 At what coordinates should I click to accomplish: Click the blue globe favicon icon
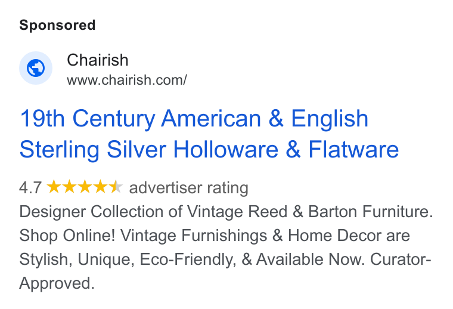tap(36, 68)
